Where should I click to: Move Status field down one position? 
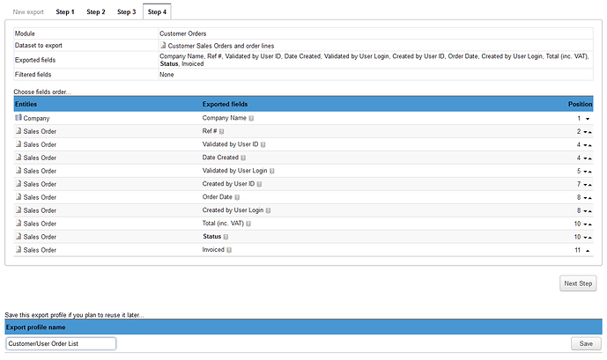click(586, 237)
